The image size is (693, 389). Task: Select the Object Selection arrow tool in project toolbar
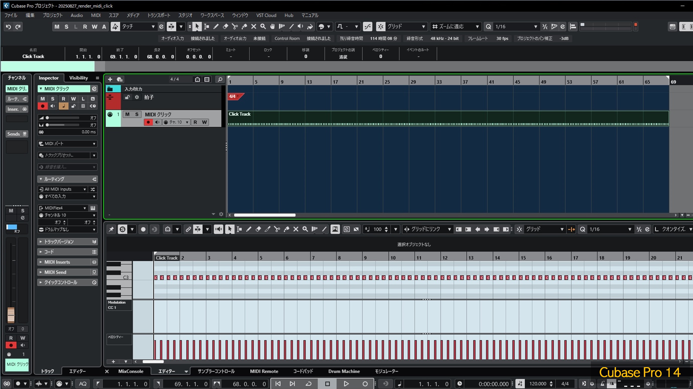(x=197, y=26)
